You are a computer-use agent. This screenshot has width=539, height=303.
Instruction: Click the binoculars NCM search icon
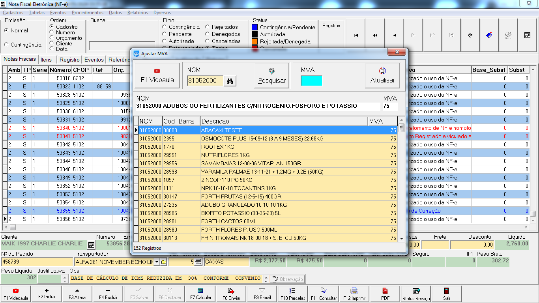230,81
